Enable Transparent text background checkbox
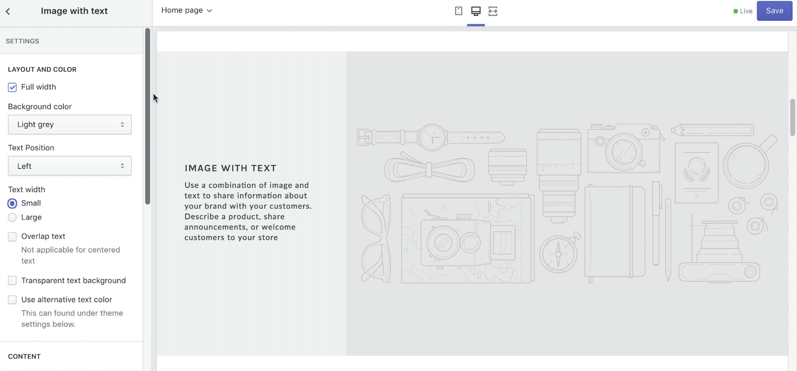The image size is (797, 371). click(12, 281)
